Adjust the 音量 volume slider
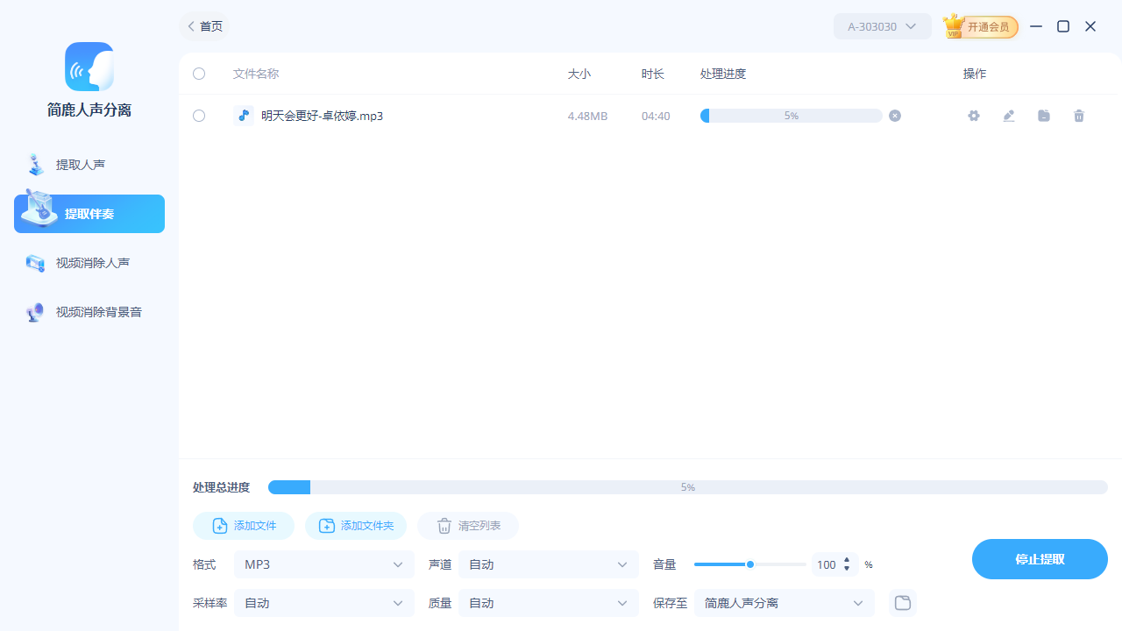Viewport: 1122px width, 631px height. (x=750, y=564)
